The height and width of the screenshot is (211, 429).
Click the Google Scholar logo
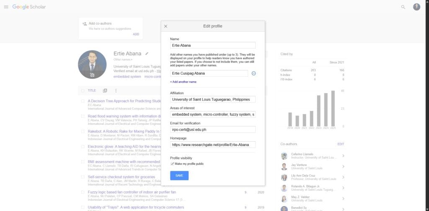tap(29, 7)
